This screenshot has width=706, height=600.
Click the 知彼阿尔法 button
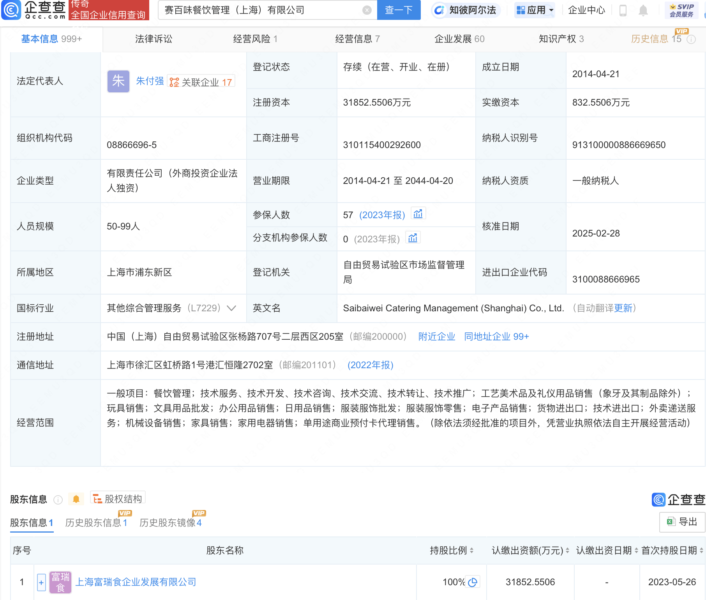click(466, 10)
